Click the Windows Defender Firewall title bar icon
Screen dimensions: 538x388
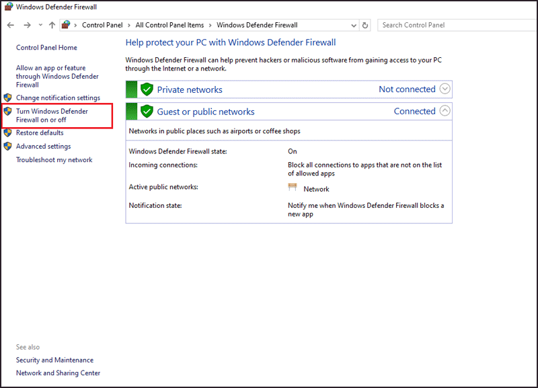pos(9,7)
